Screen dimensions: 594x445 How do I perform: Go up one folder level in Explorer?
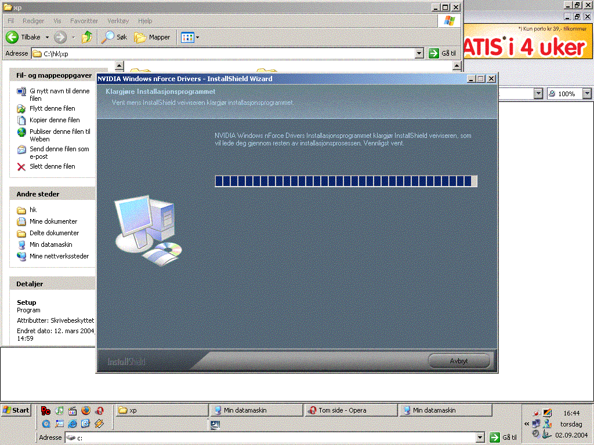click(87, 37)
